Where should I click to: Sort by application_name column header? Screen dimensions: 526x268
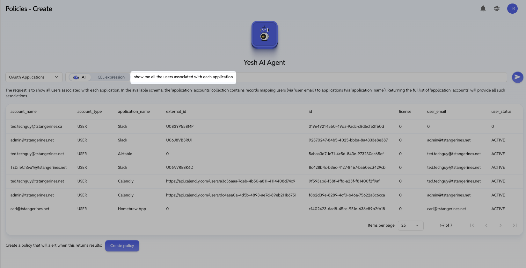click(134, 112)
